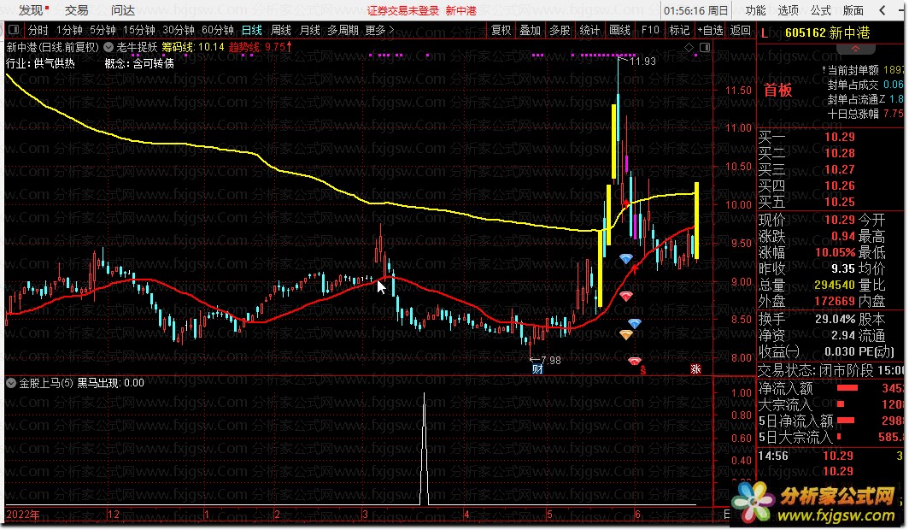Click 概念: 含可转债 concept label

139,64
